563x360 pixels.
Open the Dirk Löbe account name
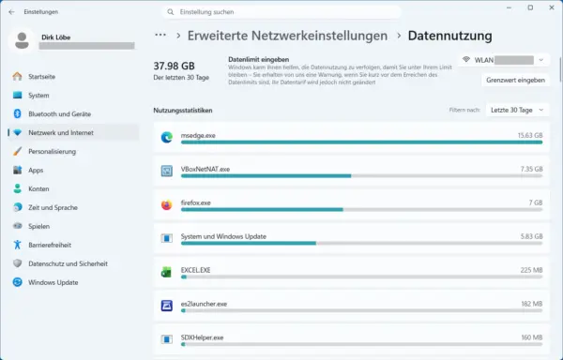pos(55,37)
